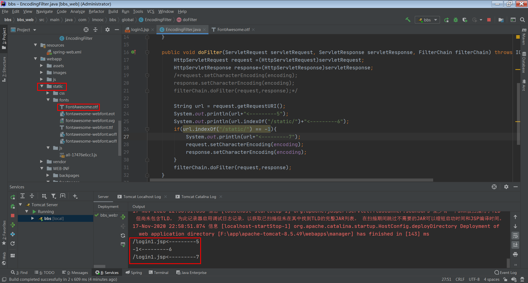Collapse the webapp folder
The height and width of the screenshot is (283, 528).
coord(35,59)
